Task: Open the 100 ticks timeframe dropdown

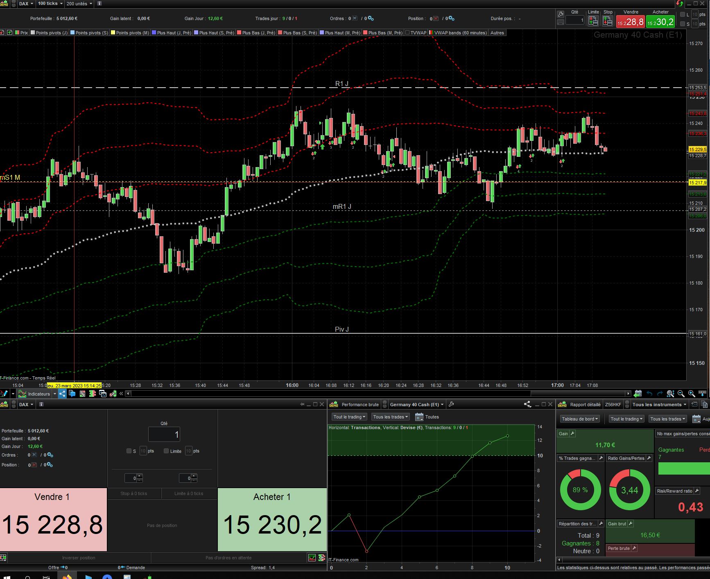Action: pyautogui.click(x=50, y=4)
